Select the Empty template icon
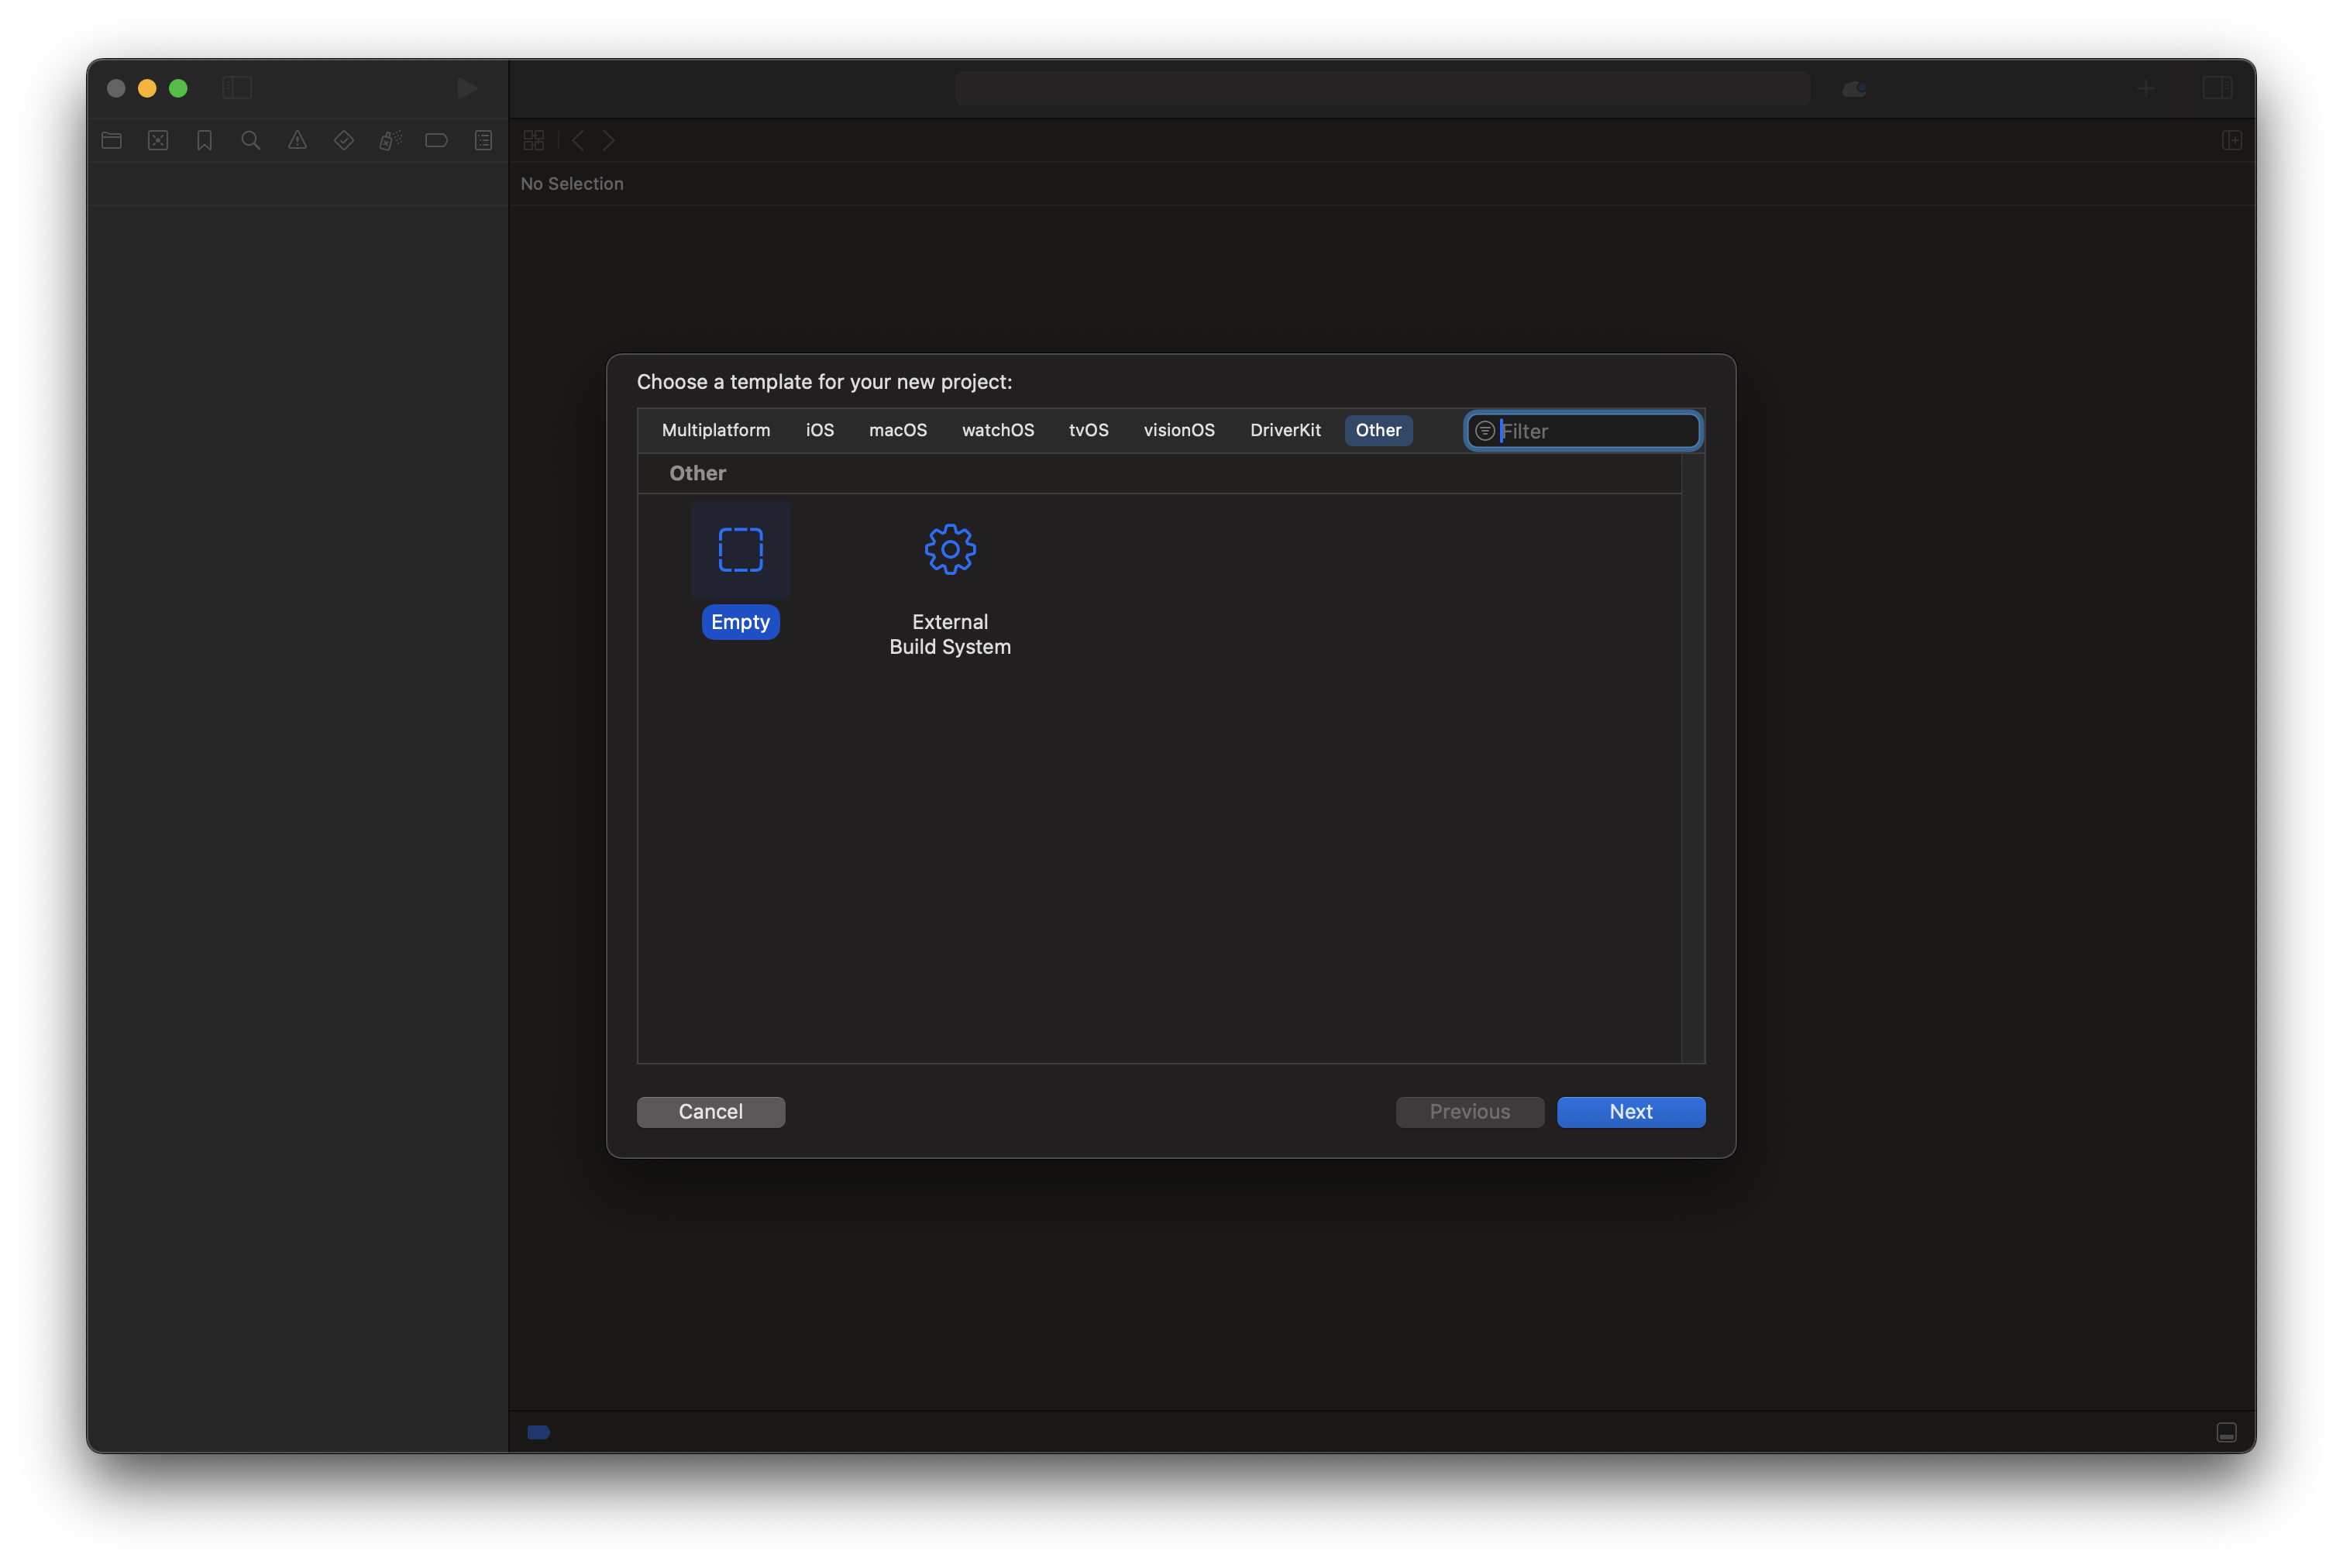Viewport: 2343px width, 1568px height. click(741, 550)
